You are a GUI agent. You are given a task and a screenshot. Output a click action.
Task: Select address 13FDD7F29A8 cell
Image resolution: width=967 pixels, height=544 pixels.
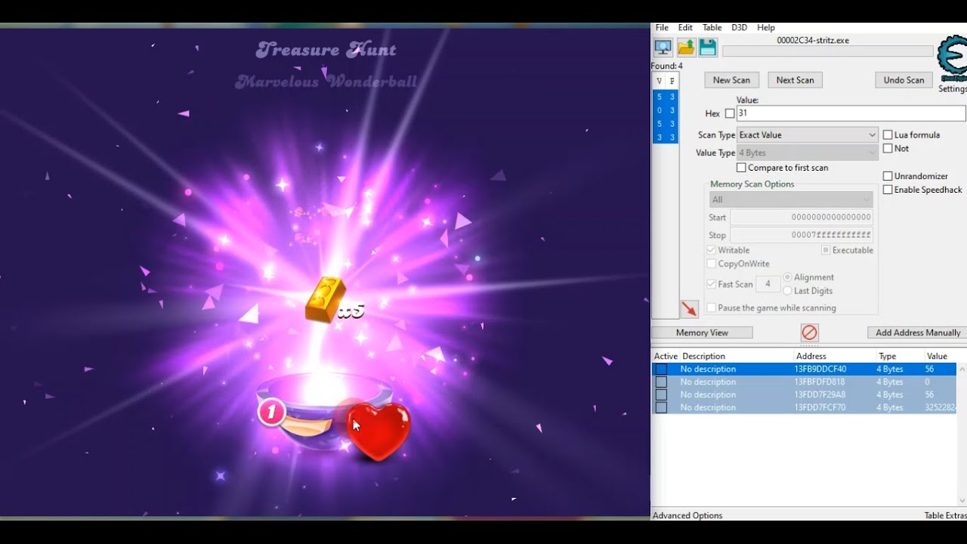820,395
